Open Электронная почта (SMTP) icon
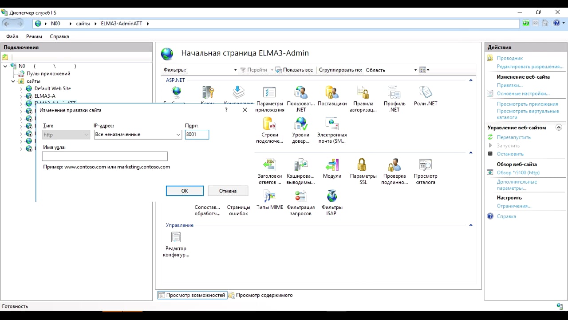 [x=332, y=130]
